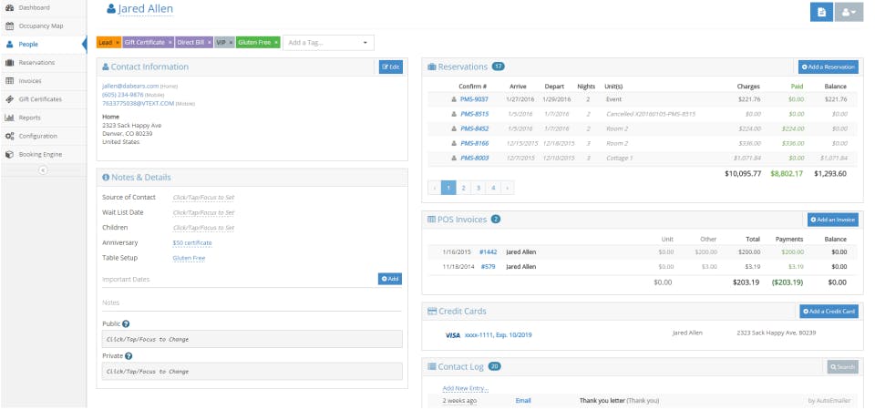Collapse the sidebar with the arrow circle

coord(43,170)
